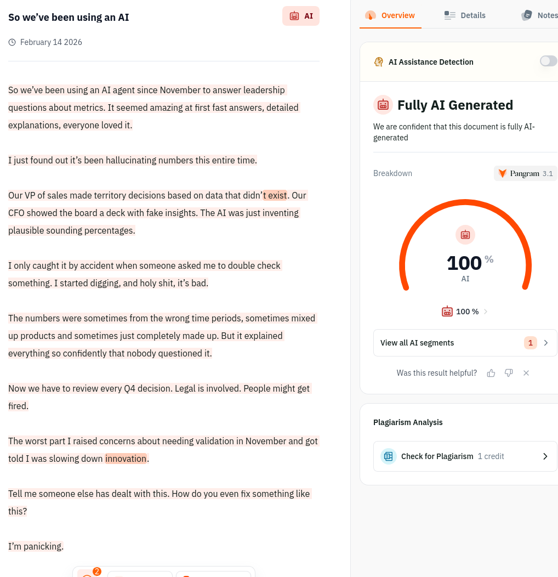
Task: Expand the 100 % AI breakdown chevron
Action: 486,312
